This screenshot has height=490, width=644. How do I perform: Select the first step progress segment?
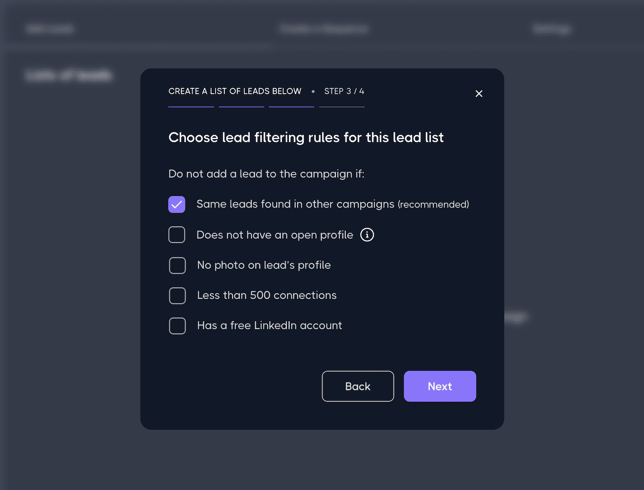tap(191, 107)
